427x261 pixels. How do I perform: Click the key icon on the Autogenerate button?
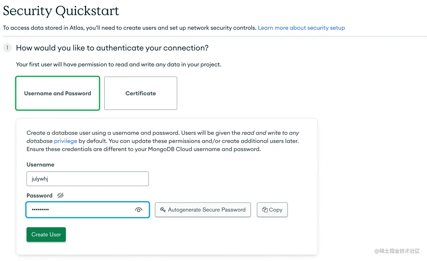[163, 210]
